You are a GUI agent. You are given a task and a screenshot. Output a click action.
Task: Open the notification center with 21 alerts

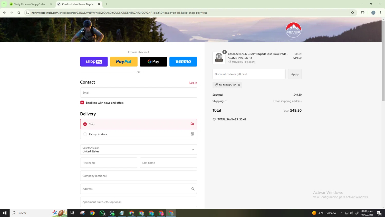pyautogui.click(x=379, y=213)
